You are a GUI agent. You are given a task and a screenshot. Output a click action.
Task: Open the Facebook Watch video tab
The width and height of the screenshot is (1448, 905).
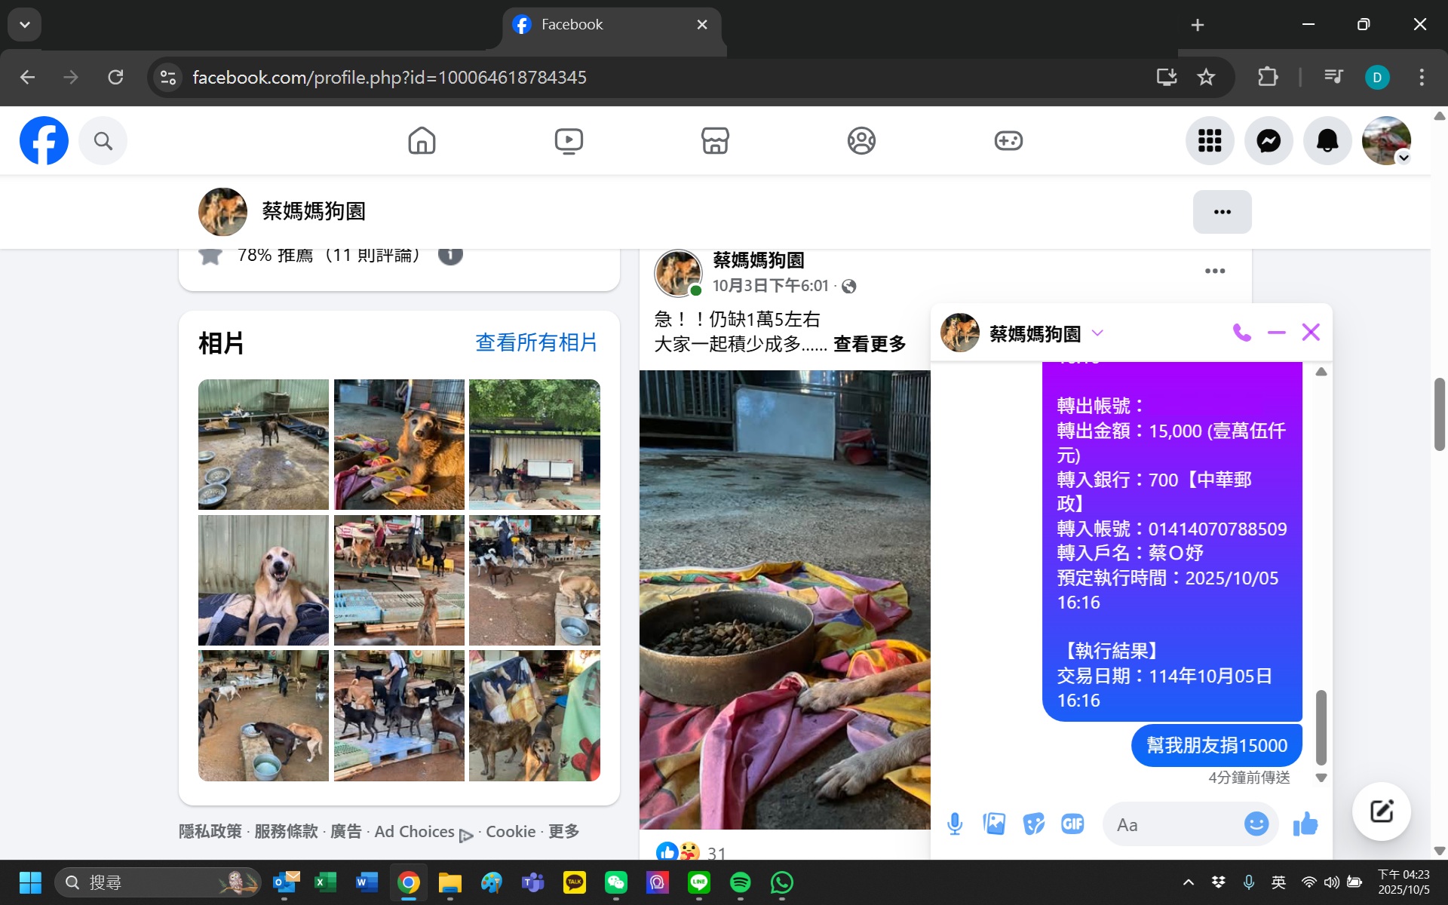click(568, 141)
